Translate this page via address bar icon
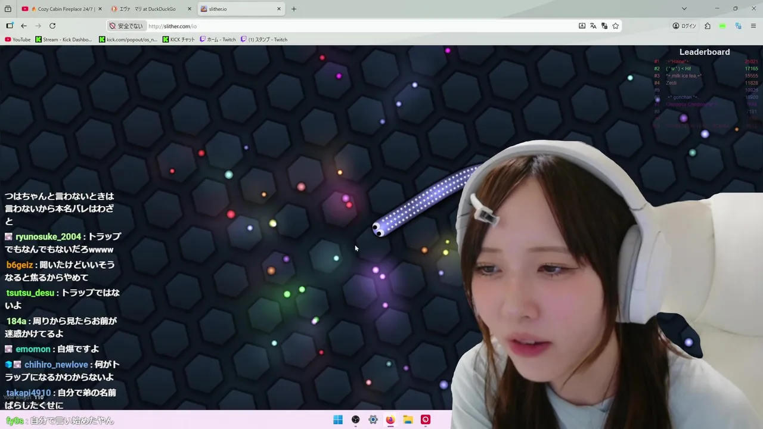This screenshot has width=763, height=429. coord(593,26)
